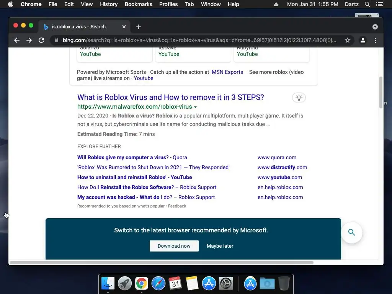Open the blue App Store dock icon
Screen dimensions: 392x294
pyautogui.click(x=209, y=284)
